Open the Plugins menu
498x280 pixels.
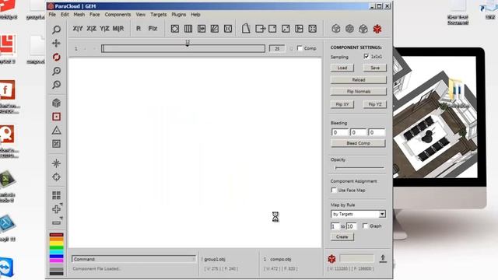(x=179, y=15)
